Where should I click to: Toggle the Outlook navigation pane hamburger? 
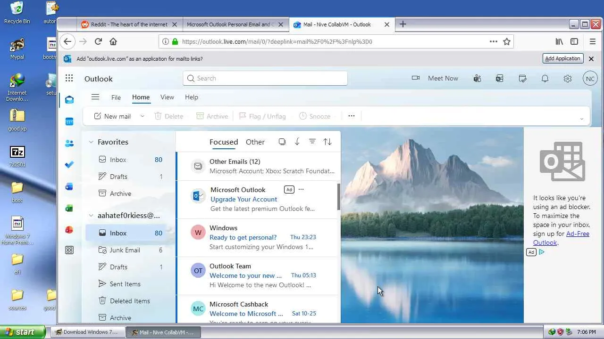click(95, 97)
